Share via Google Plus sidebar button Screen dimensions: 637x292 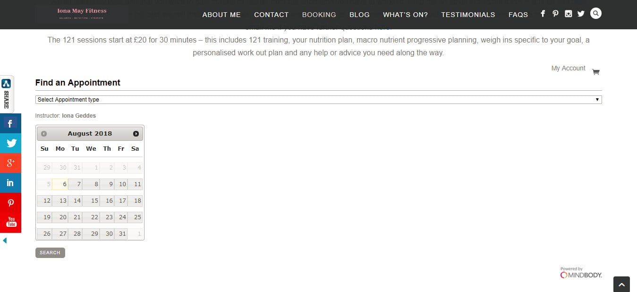(x=10, y=163)
